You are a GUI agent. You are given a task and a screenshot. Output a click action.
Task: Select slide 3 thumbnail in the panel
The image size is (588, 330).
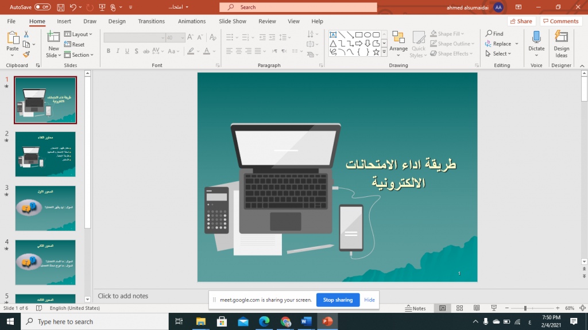(45, 208)
